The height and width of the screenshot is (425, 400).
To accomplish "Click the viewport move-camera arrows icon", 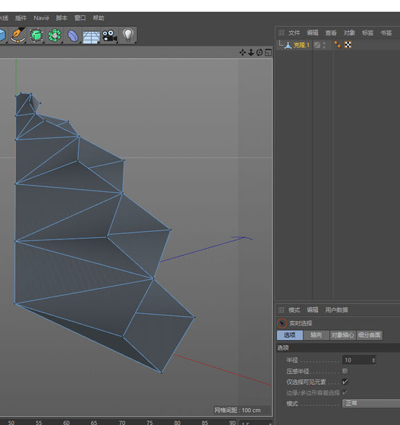I will coord(243,52).
